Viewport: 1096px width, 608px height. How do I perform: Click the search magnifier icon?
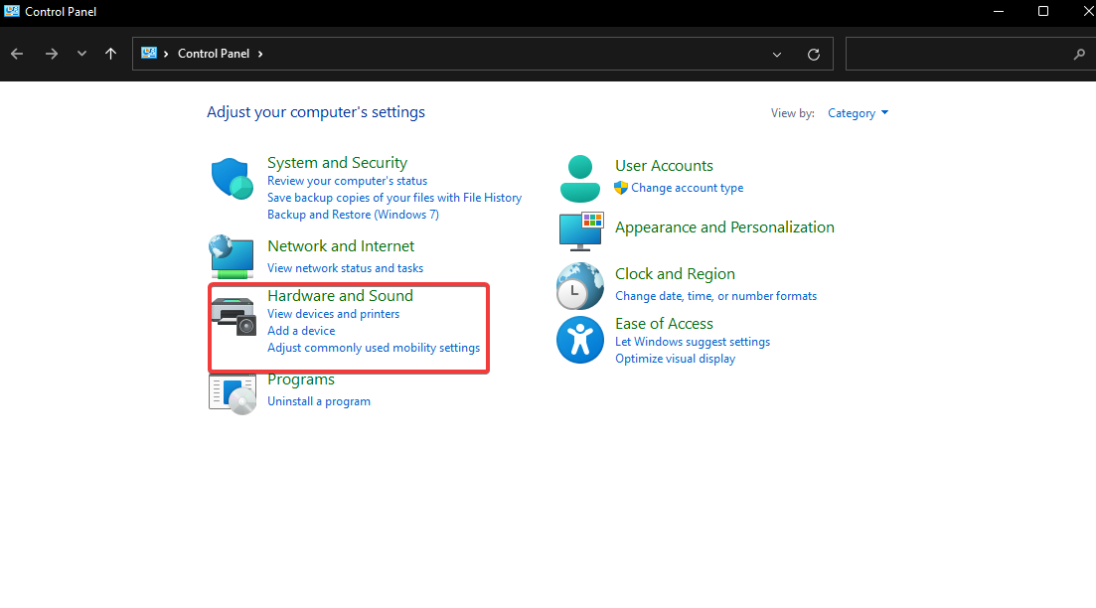pos(1079,54)
